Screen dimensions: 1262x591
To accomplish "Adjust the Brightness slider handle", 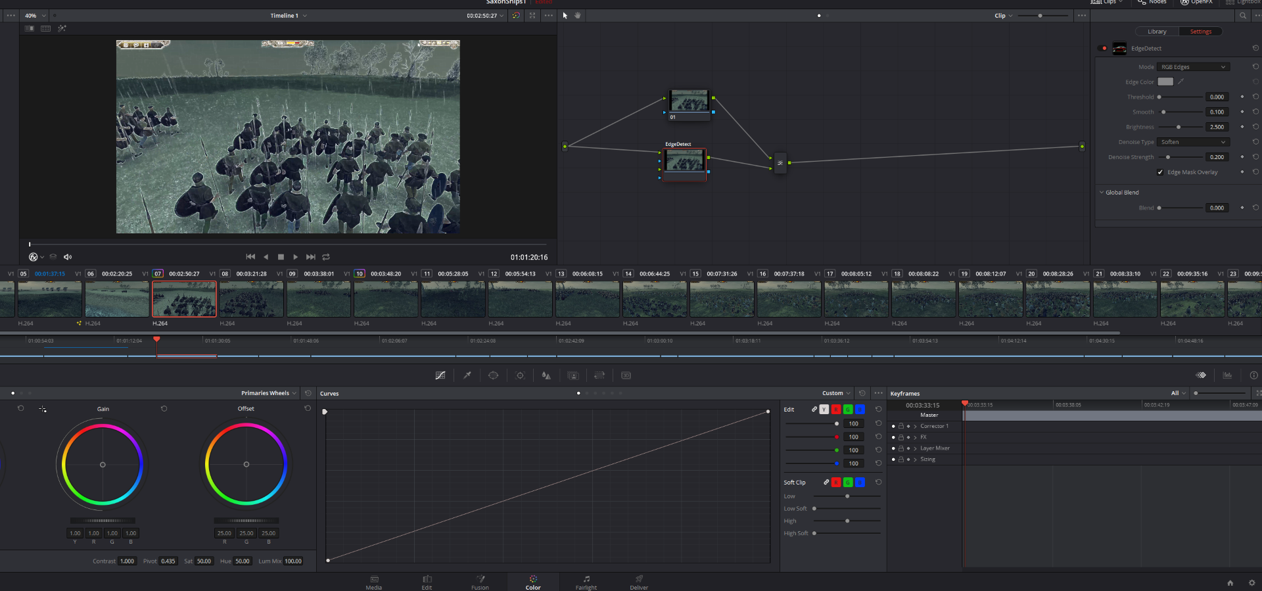I will (1179, 127).
